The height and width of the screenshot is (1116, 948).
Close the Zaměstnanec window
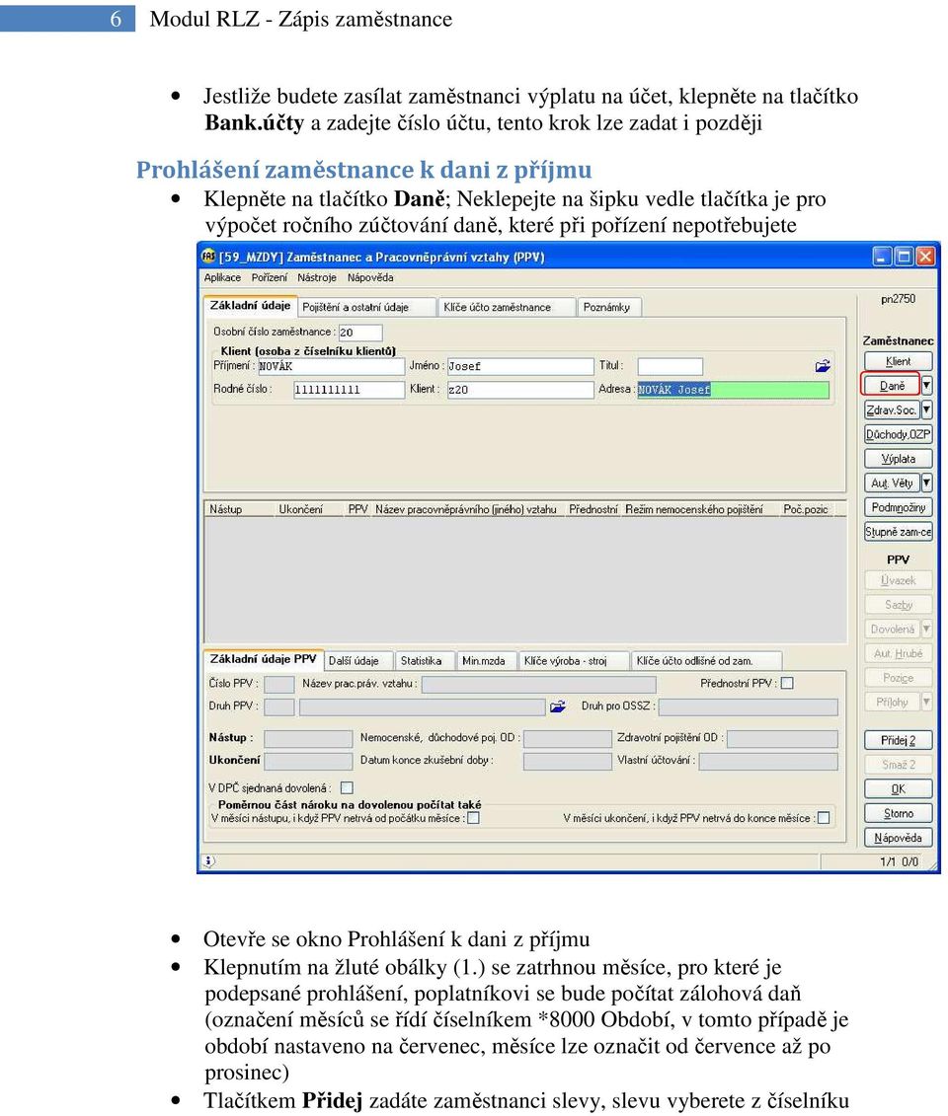[925, 257]
